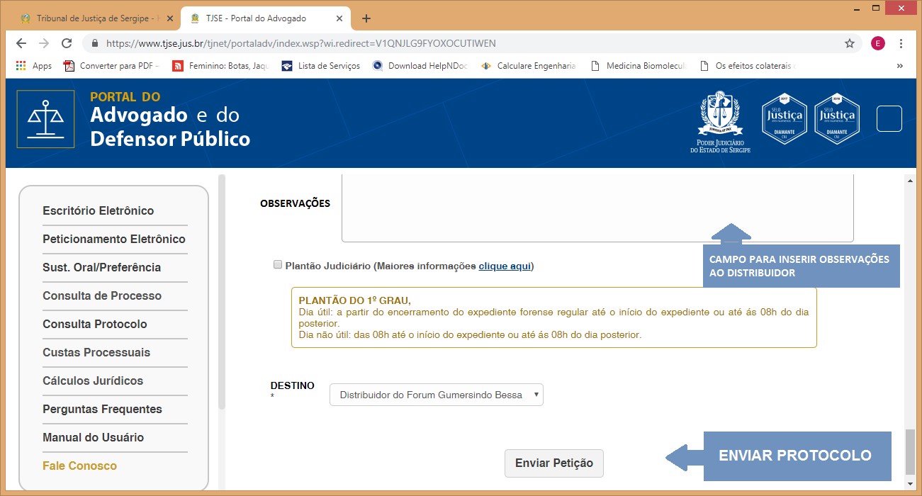922x496 pixels.
Task: Click the scales of justice portal logo
Action: point(45,119)
